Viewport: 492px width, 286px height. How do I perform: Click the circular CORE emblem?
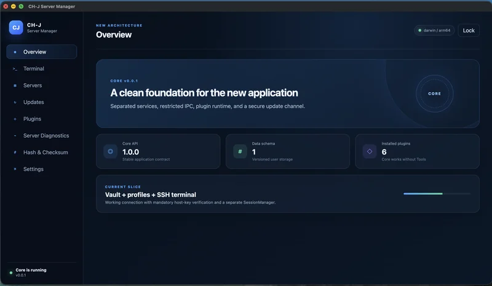click(435, 93)
